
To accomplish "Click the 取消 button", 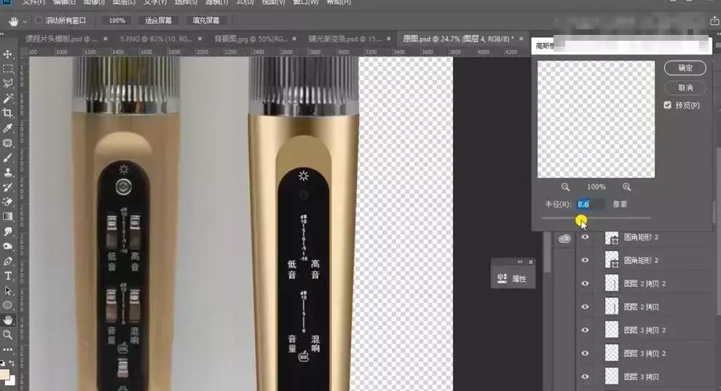I will [685, 88].
